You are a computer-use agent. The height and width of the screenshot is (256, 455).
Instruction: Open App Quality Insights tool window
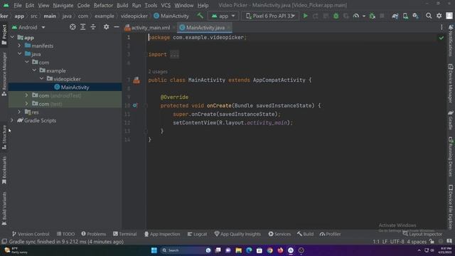tap(237, 234)
